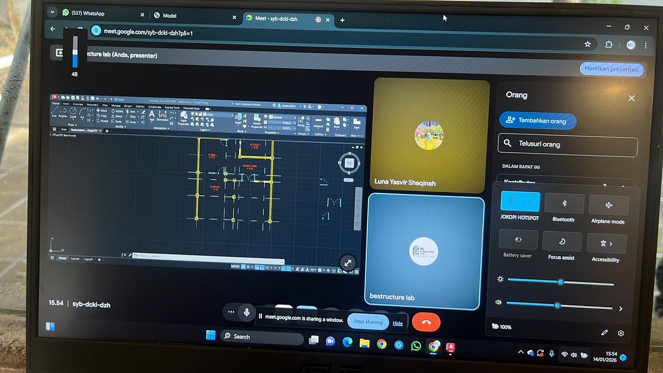This screenshot has height=373, width=663.
Task: Click Stop sharing button
Action: (x=368, y=322)
